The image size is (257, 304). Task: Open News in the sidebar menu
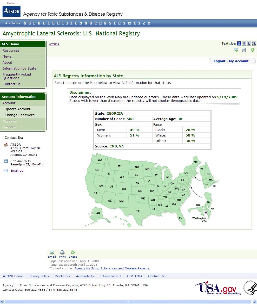pos(23,57)
